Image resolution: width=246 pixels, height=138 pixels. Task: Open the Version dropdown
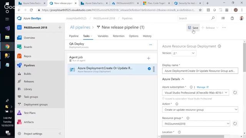184,53
